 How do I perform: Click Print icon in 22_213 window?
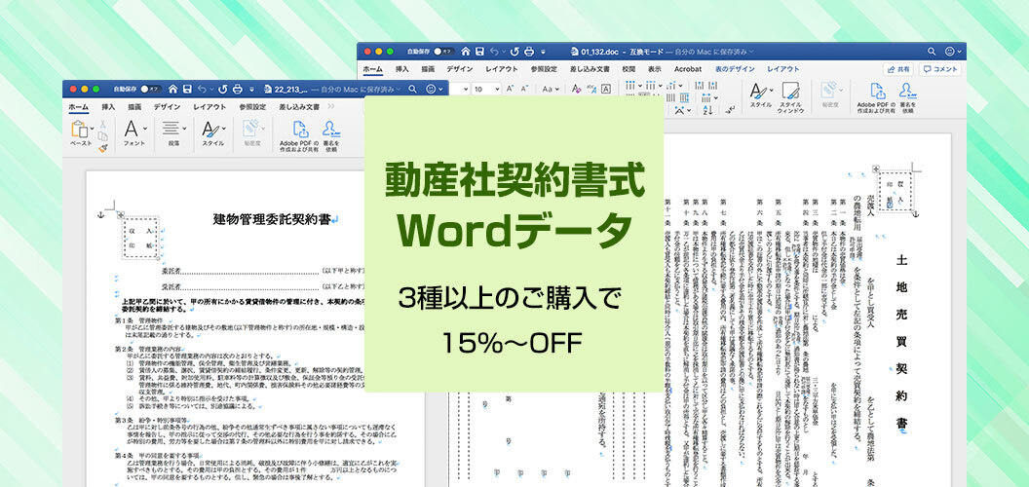tap(238, 89)
